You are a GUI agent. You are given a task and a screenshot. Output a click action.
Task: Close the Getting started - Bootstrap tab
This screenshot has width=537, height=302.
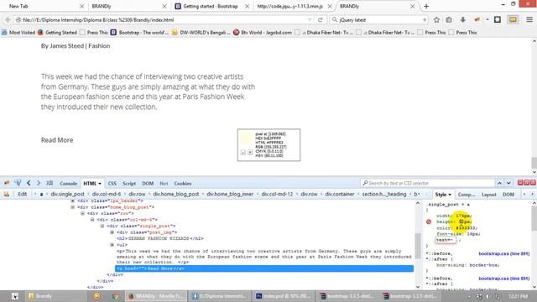point(247,6)
